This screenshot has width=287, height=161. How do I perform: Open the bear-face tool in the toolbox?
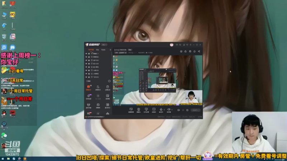coord(89,106)
